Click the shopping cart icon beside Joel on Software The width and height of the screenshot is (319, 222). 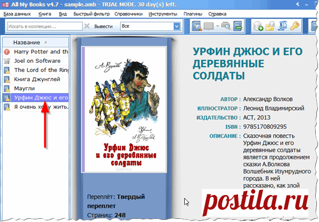click(7, 61)
